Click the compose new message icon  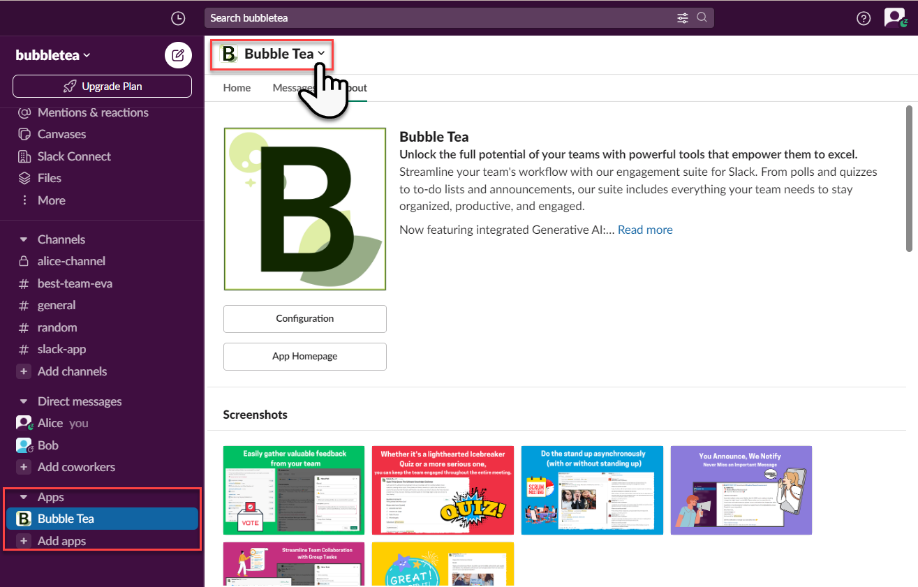pos(178,55)
